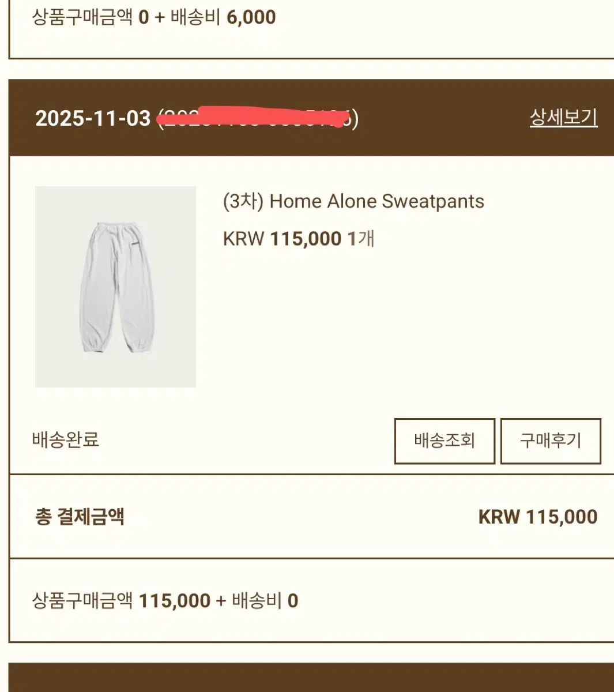Open the white sweatpants product thumbnail
Image resolution: width=614 pixels, height=692 pixels.
tap(115, 287)
